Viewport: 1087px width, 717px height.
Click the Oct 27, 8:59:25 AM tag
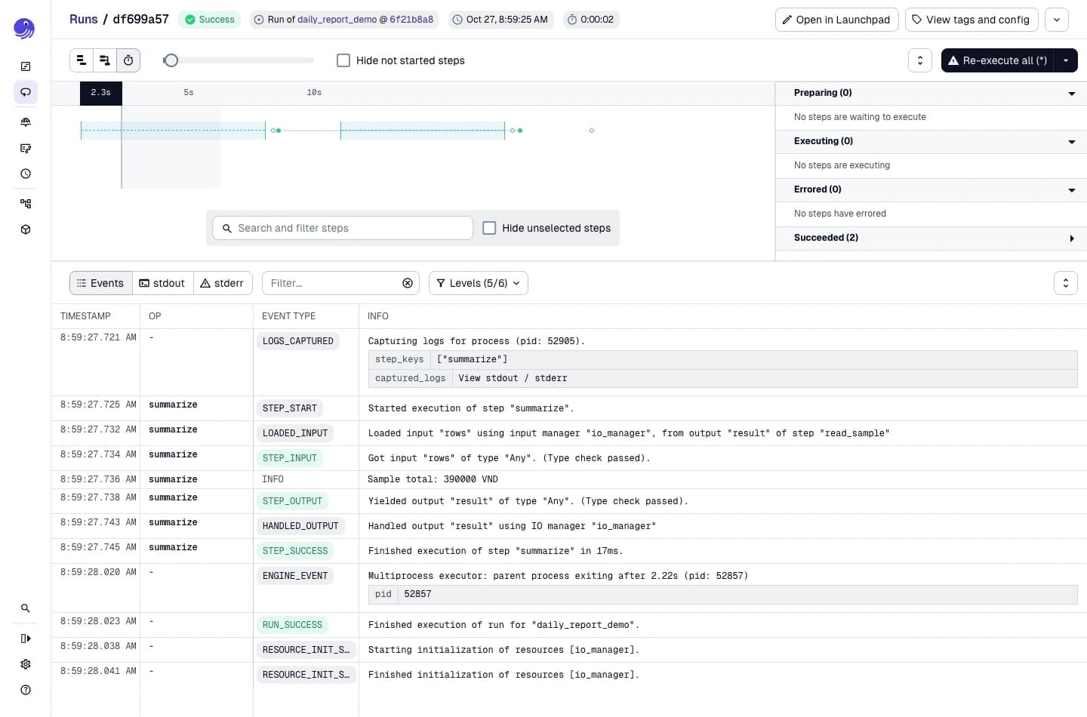pyautogui.click(x=501, y=20)
